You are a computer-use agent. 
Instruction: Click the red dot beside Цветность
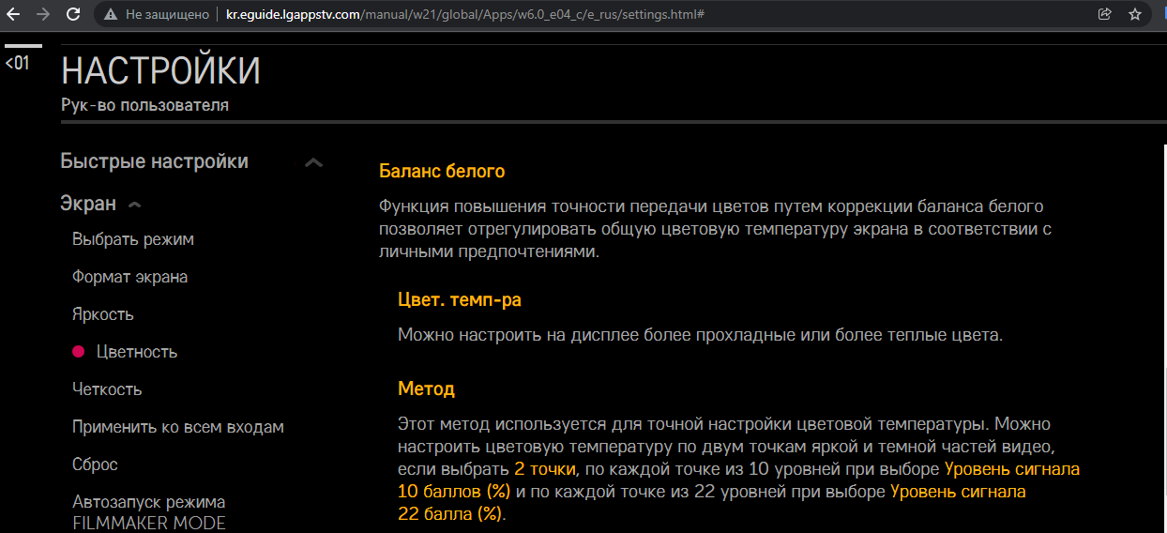pyautogui.click(x=79, y=352)
